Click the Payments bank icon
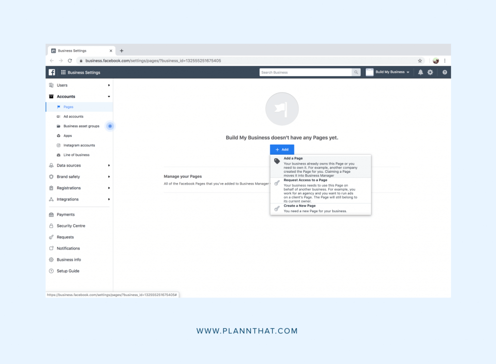Viewport: 496px width, 364px height. pyautogui.click(x=51, y=215)
